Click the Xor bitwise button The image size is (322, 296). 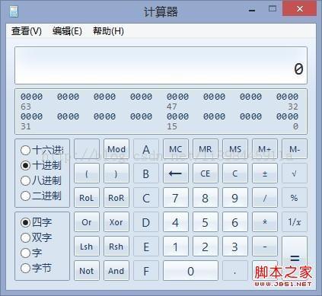point(116,222)
